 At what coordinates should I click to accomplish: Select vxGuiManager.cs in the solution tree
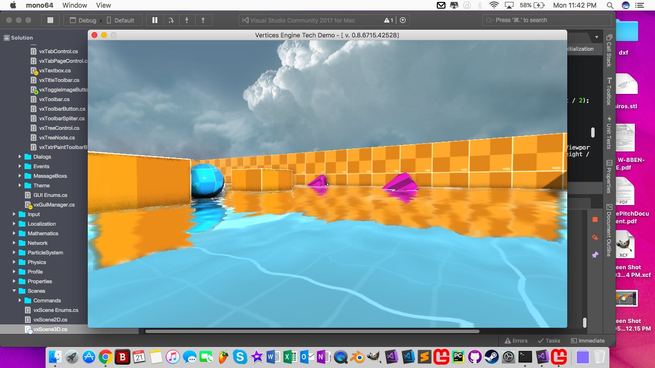(x=54, y=205)
